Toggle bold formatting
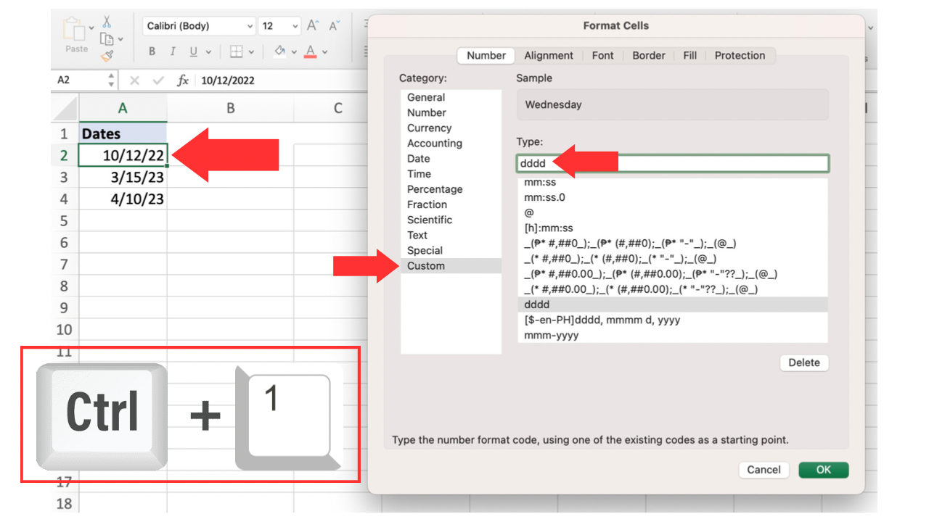The image size is (929, 522). click(152, 51)
